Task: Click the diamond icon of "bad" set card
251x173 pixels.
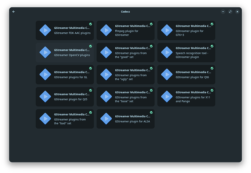Action: [x=45, y=118]
